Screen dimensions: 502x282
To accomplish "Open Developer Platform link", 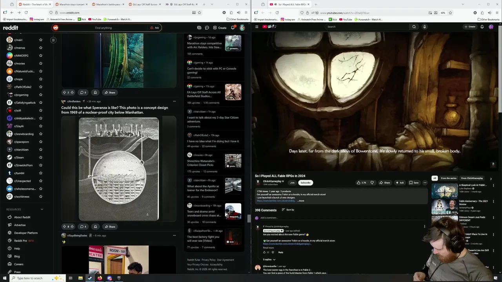I will (x=26, y=233).
